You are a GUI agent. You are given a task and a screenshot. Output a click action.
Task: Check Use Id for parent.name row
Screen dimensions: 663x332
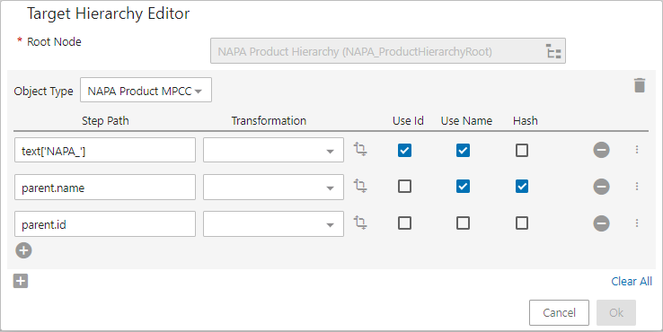click(x=404, y=187)
